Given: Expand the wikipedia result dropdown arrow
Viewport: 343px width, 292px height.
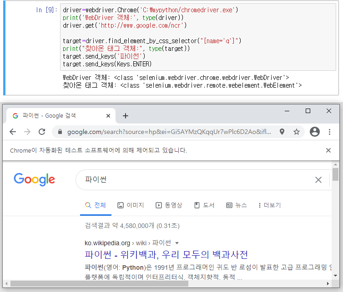Looking at the screenshot, I should coord(177,243).
